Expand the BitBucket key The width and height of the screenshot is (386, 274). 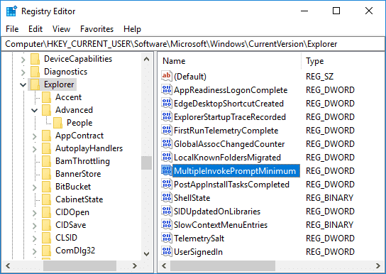click(x=35, y=187)
